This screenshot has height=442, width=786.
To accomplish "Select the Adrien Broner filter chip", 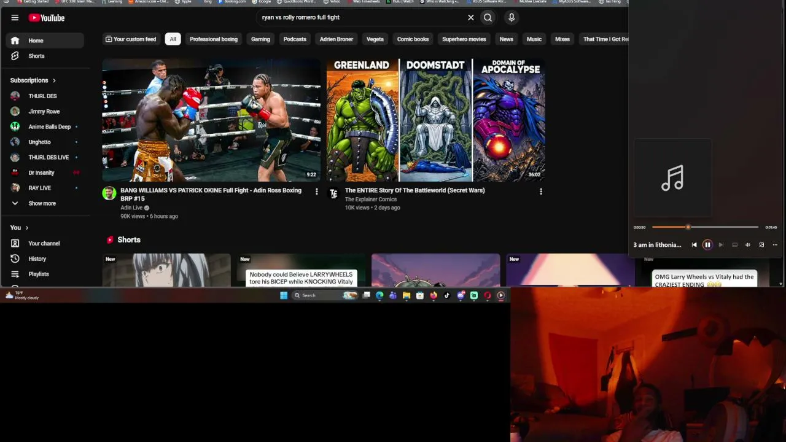I will [x=337, y=39].
